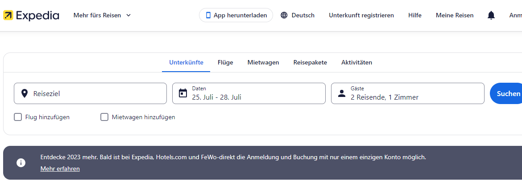
Task: Open Unterkunft registrieren in header
Action: click(x=361, y=15)
